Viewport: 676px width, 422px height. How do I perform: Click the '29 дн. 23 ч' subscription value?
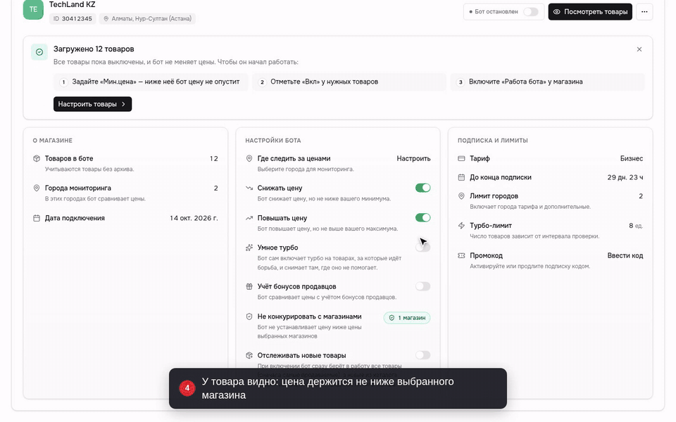(625, 177)
